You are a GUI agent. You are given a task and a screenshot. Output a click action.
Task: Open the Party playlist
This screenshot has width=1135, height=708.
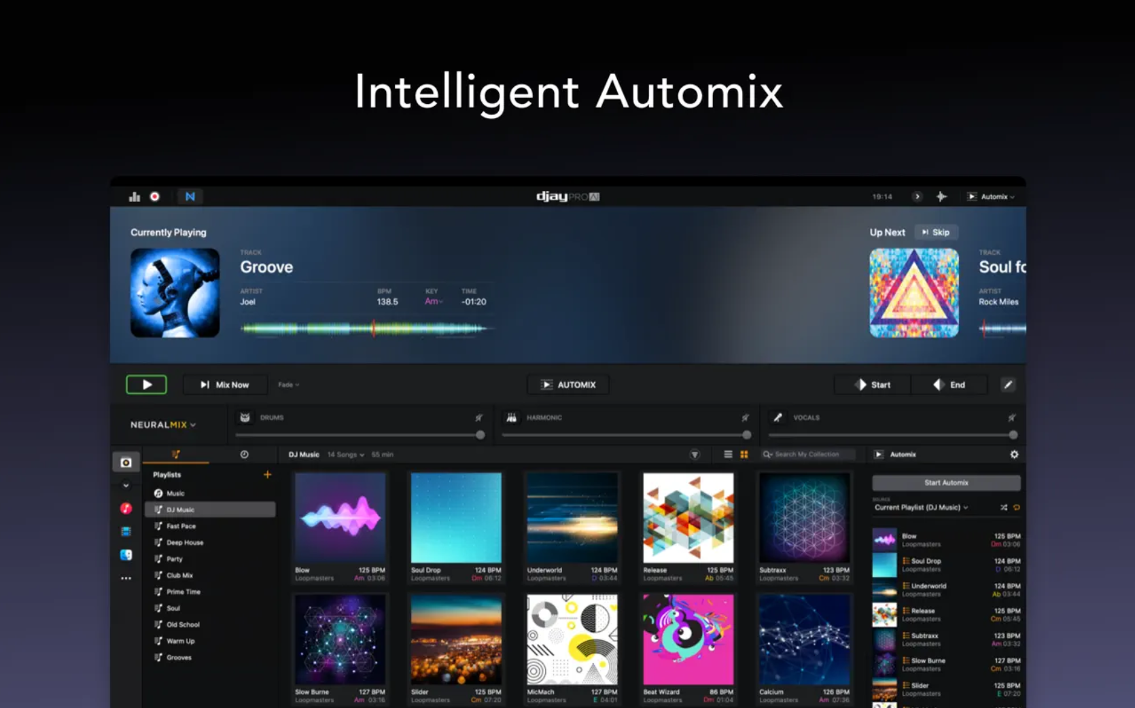pyautogui.click(x=209, y=559)
